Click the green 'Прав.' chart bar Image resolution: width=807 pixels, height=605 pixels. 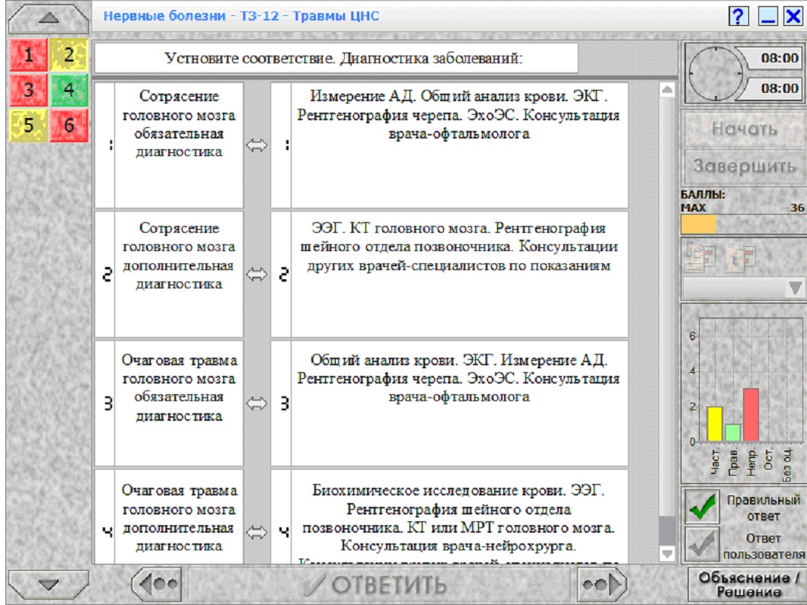pos(733,433)
